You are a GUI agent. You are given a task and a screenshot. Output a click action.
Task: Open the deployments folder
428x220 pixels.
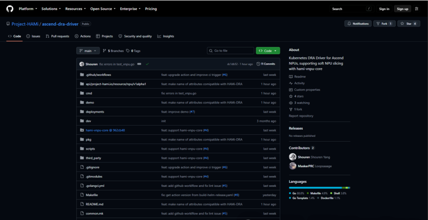tap(95, 112)
